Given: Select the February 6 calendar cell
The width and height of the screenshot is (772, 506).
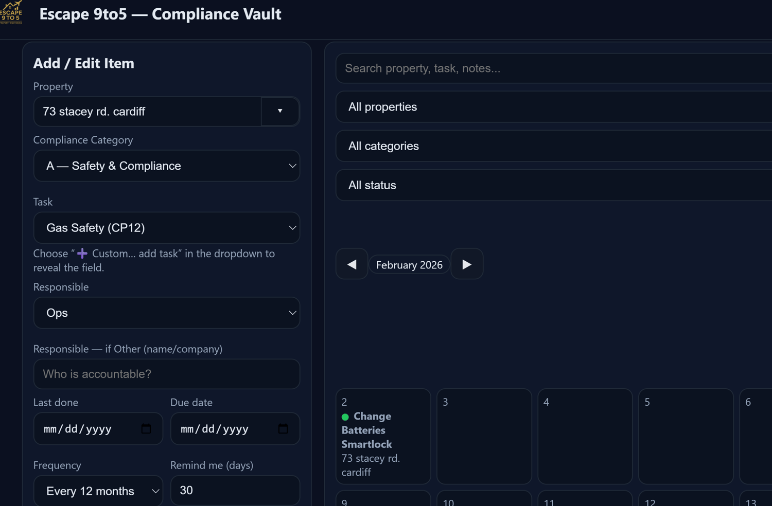Looking at the screenshot, I should click(756, 436).
